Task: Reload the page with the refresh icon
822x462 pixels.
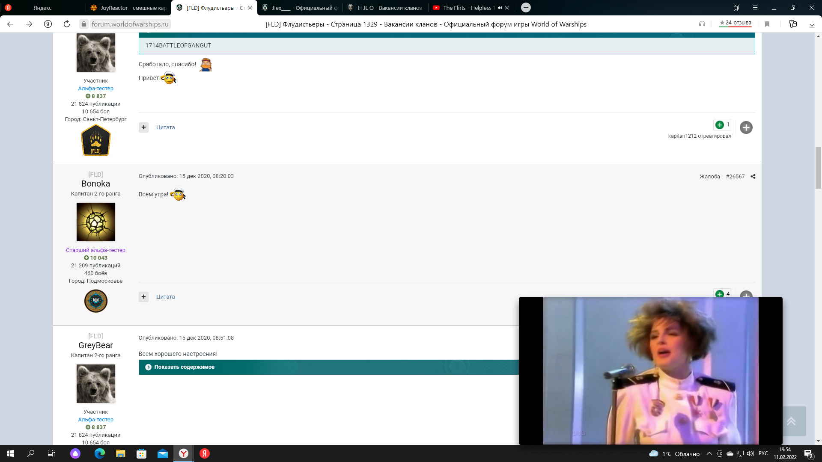Action: tap(66, 24)
